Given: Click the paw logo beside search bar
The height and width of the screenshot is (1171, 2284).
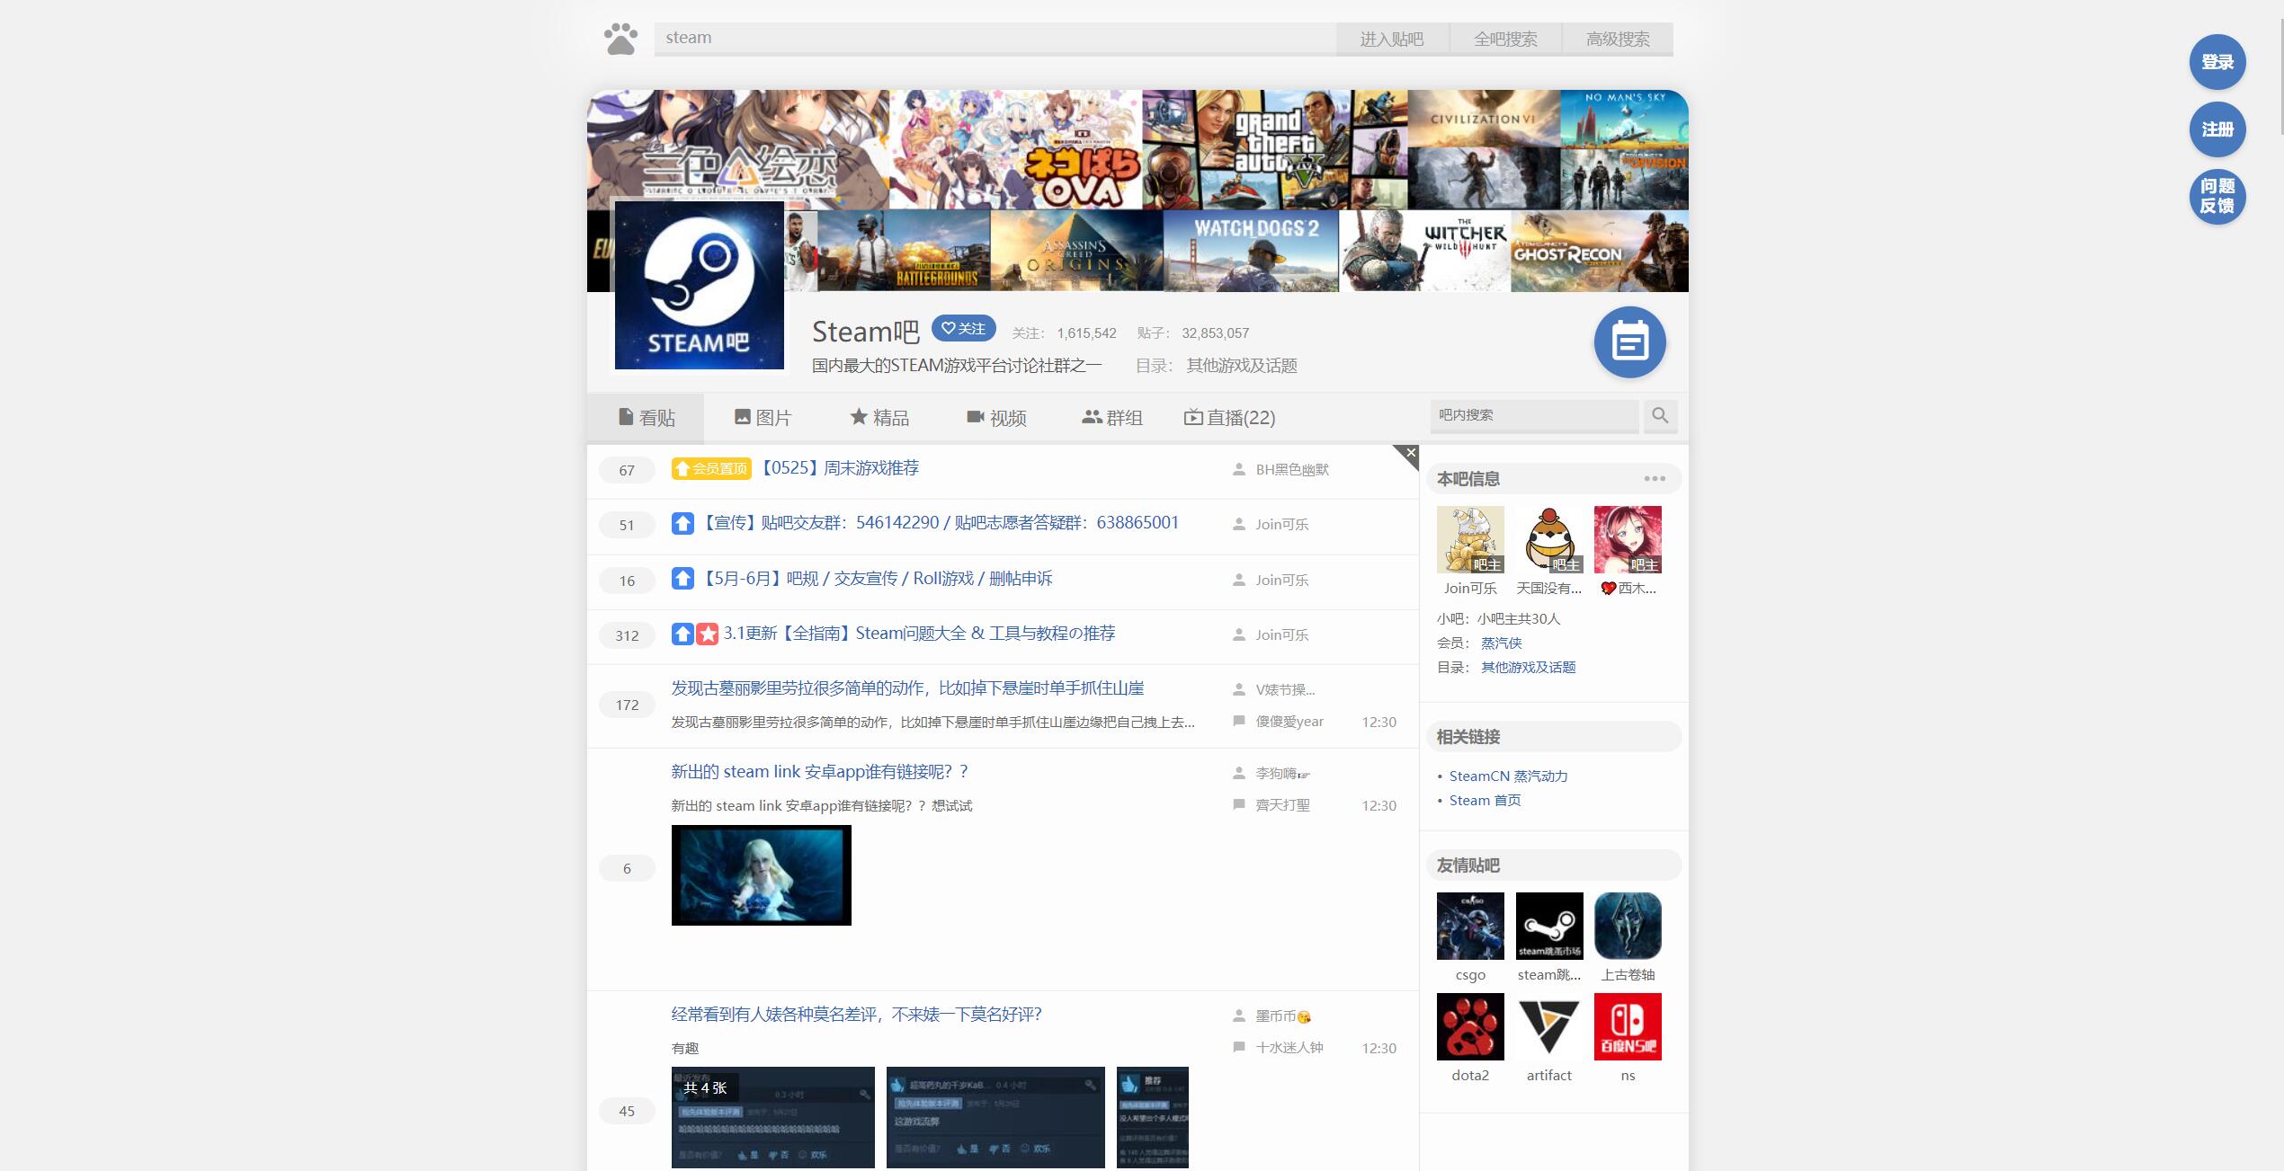Looking at the screenshot, I should click(x=620, y=39).
